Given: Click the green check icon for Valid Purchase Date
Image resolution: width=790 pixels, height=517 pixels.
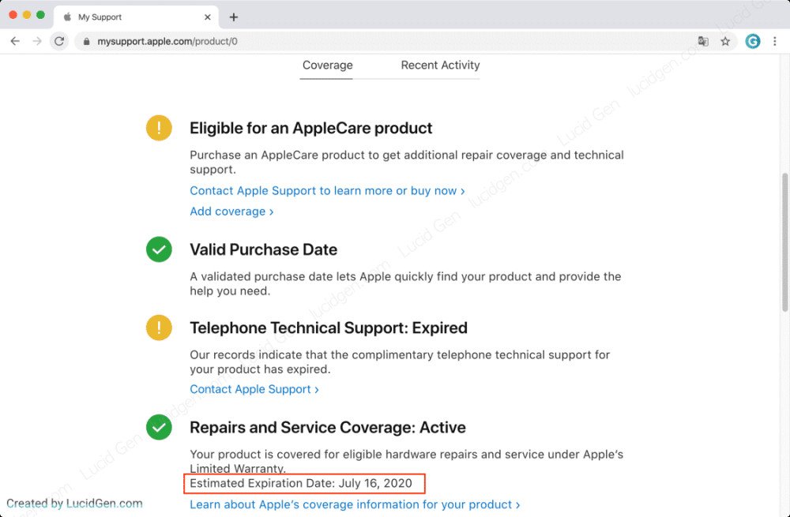Looking at the screenshot, I should click(160, 249).
